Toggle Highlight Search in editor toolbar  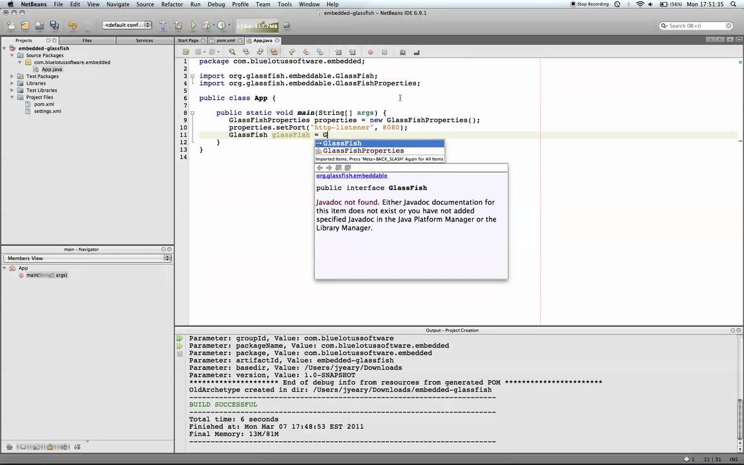coord(274,52)
